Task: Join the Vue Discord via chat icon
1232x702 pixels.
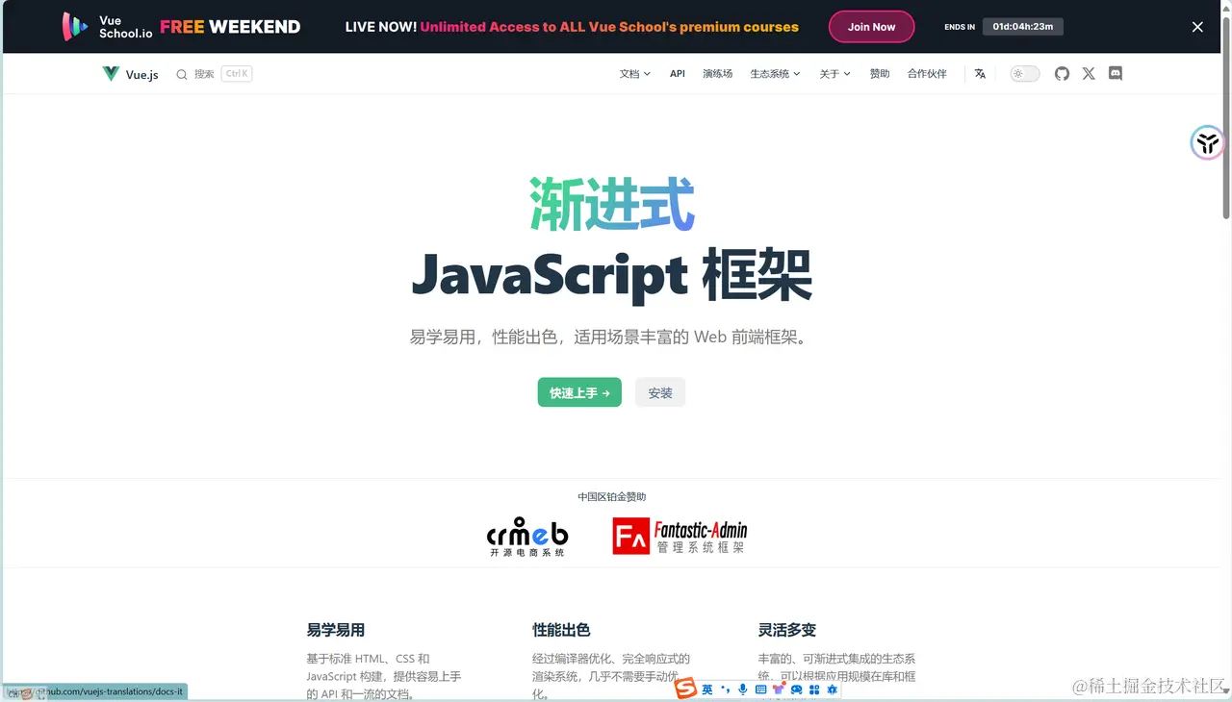Action: pyautogui.click(x=1115, y=73)
